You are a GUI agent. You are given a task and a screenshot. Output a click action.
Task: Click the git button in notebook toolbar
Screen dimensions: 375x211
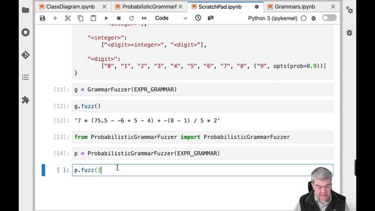click(x=210, y=18)
